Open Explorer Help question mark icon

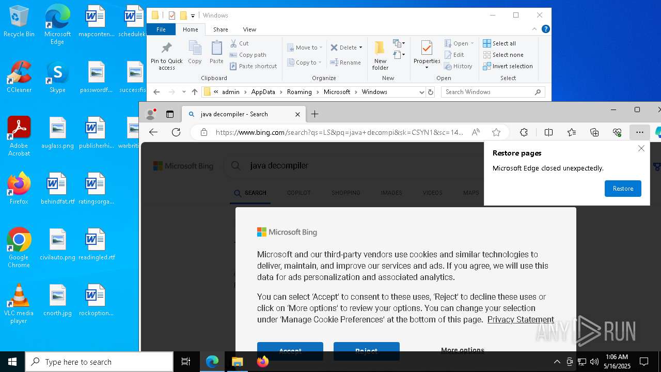[545, 29]
